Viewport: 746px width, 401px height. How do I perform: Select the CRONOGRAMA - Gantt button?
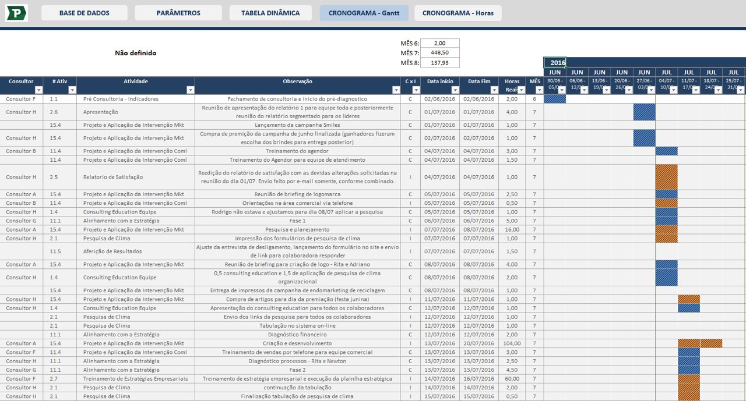[x=364, y=12]
